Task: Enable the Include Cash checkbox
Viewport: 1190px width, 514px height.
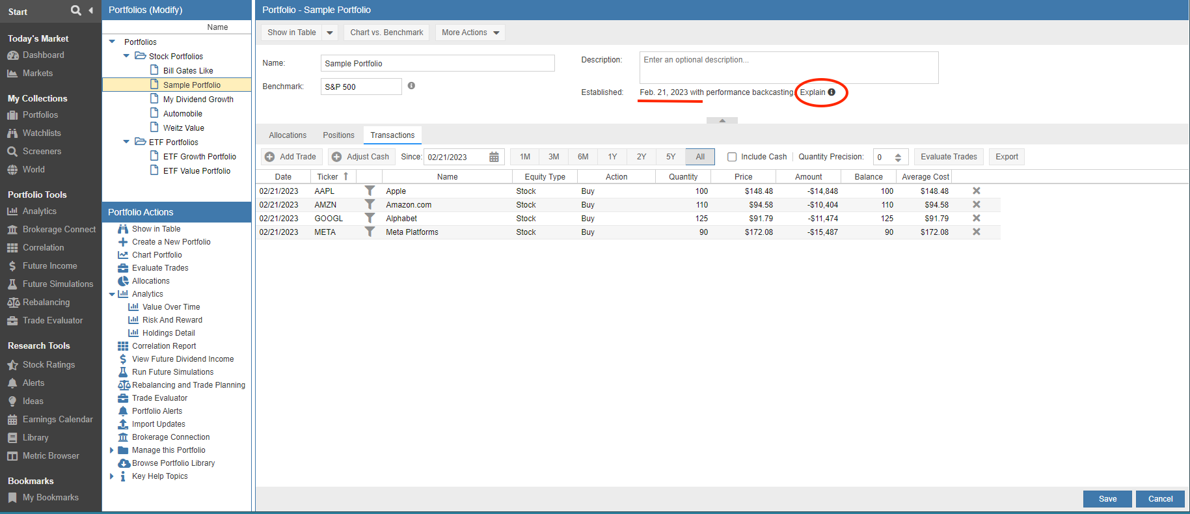Action: tap(732, 157)
